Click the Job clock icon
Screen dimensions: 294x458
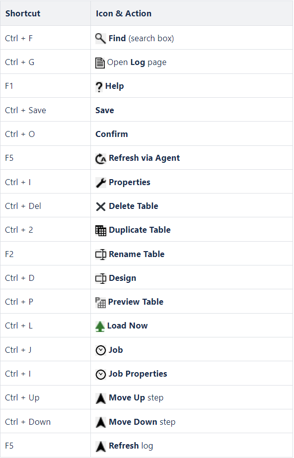pos(101,350)
